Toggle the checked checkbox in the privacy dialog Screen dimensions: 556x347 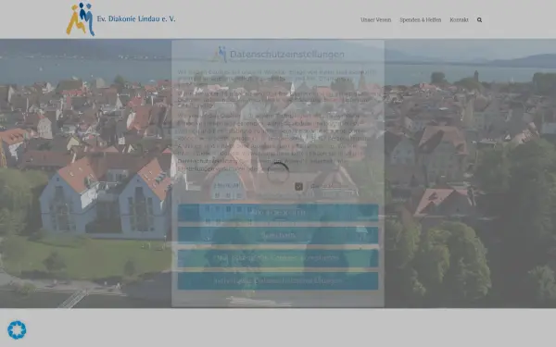pos(299,186)
